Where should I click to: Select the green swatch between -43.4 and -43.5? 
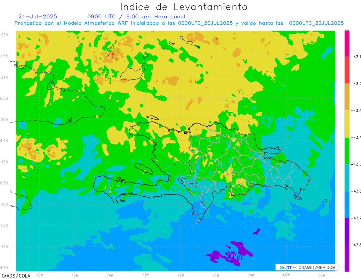pos(347,150)
